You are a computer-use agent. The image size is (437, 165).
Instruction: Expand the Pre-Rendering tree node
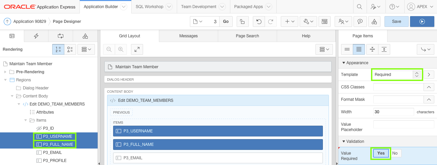pos(5,72)
